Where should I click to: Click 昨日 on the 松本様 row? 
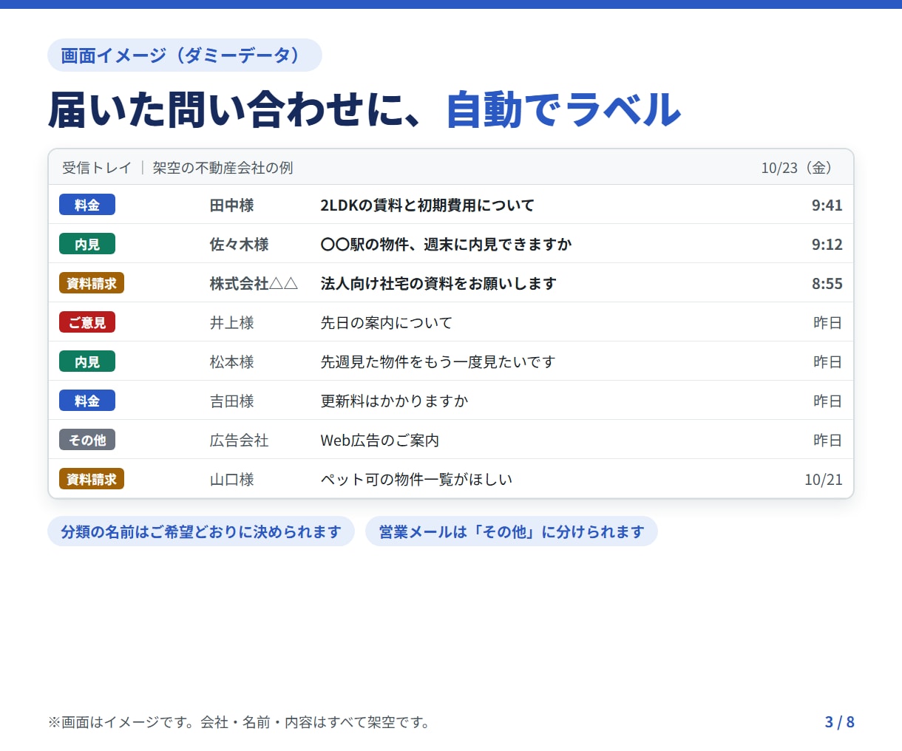click(x=827, y=362)
